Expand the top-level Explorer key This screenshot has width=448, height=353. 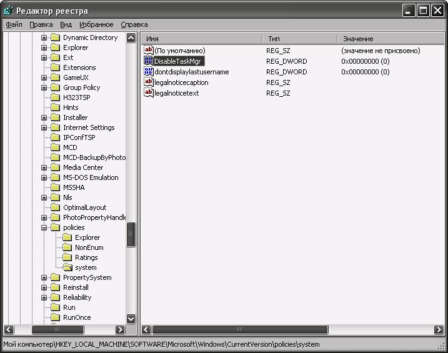pyautogui.click(x=44, y=47)
